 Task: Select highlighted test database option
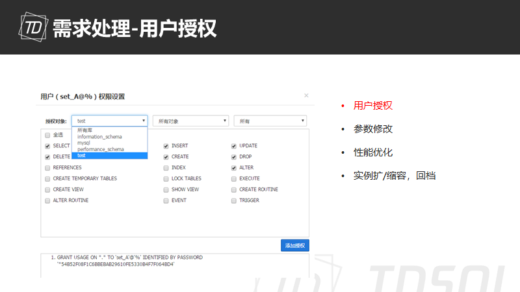click(x=109, y=156)
